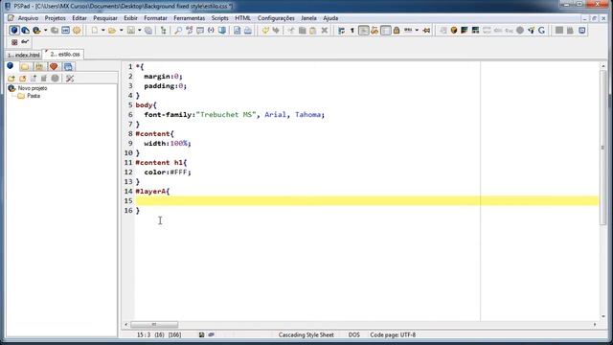613x345 pixels.
Task: Open the Pesquisar menu
Action: click(x=105, y=18)
